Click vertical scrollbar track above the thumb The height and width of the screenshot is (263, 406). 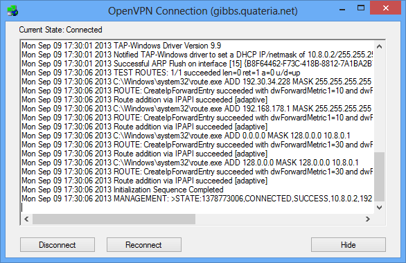click(380, 102)
